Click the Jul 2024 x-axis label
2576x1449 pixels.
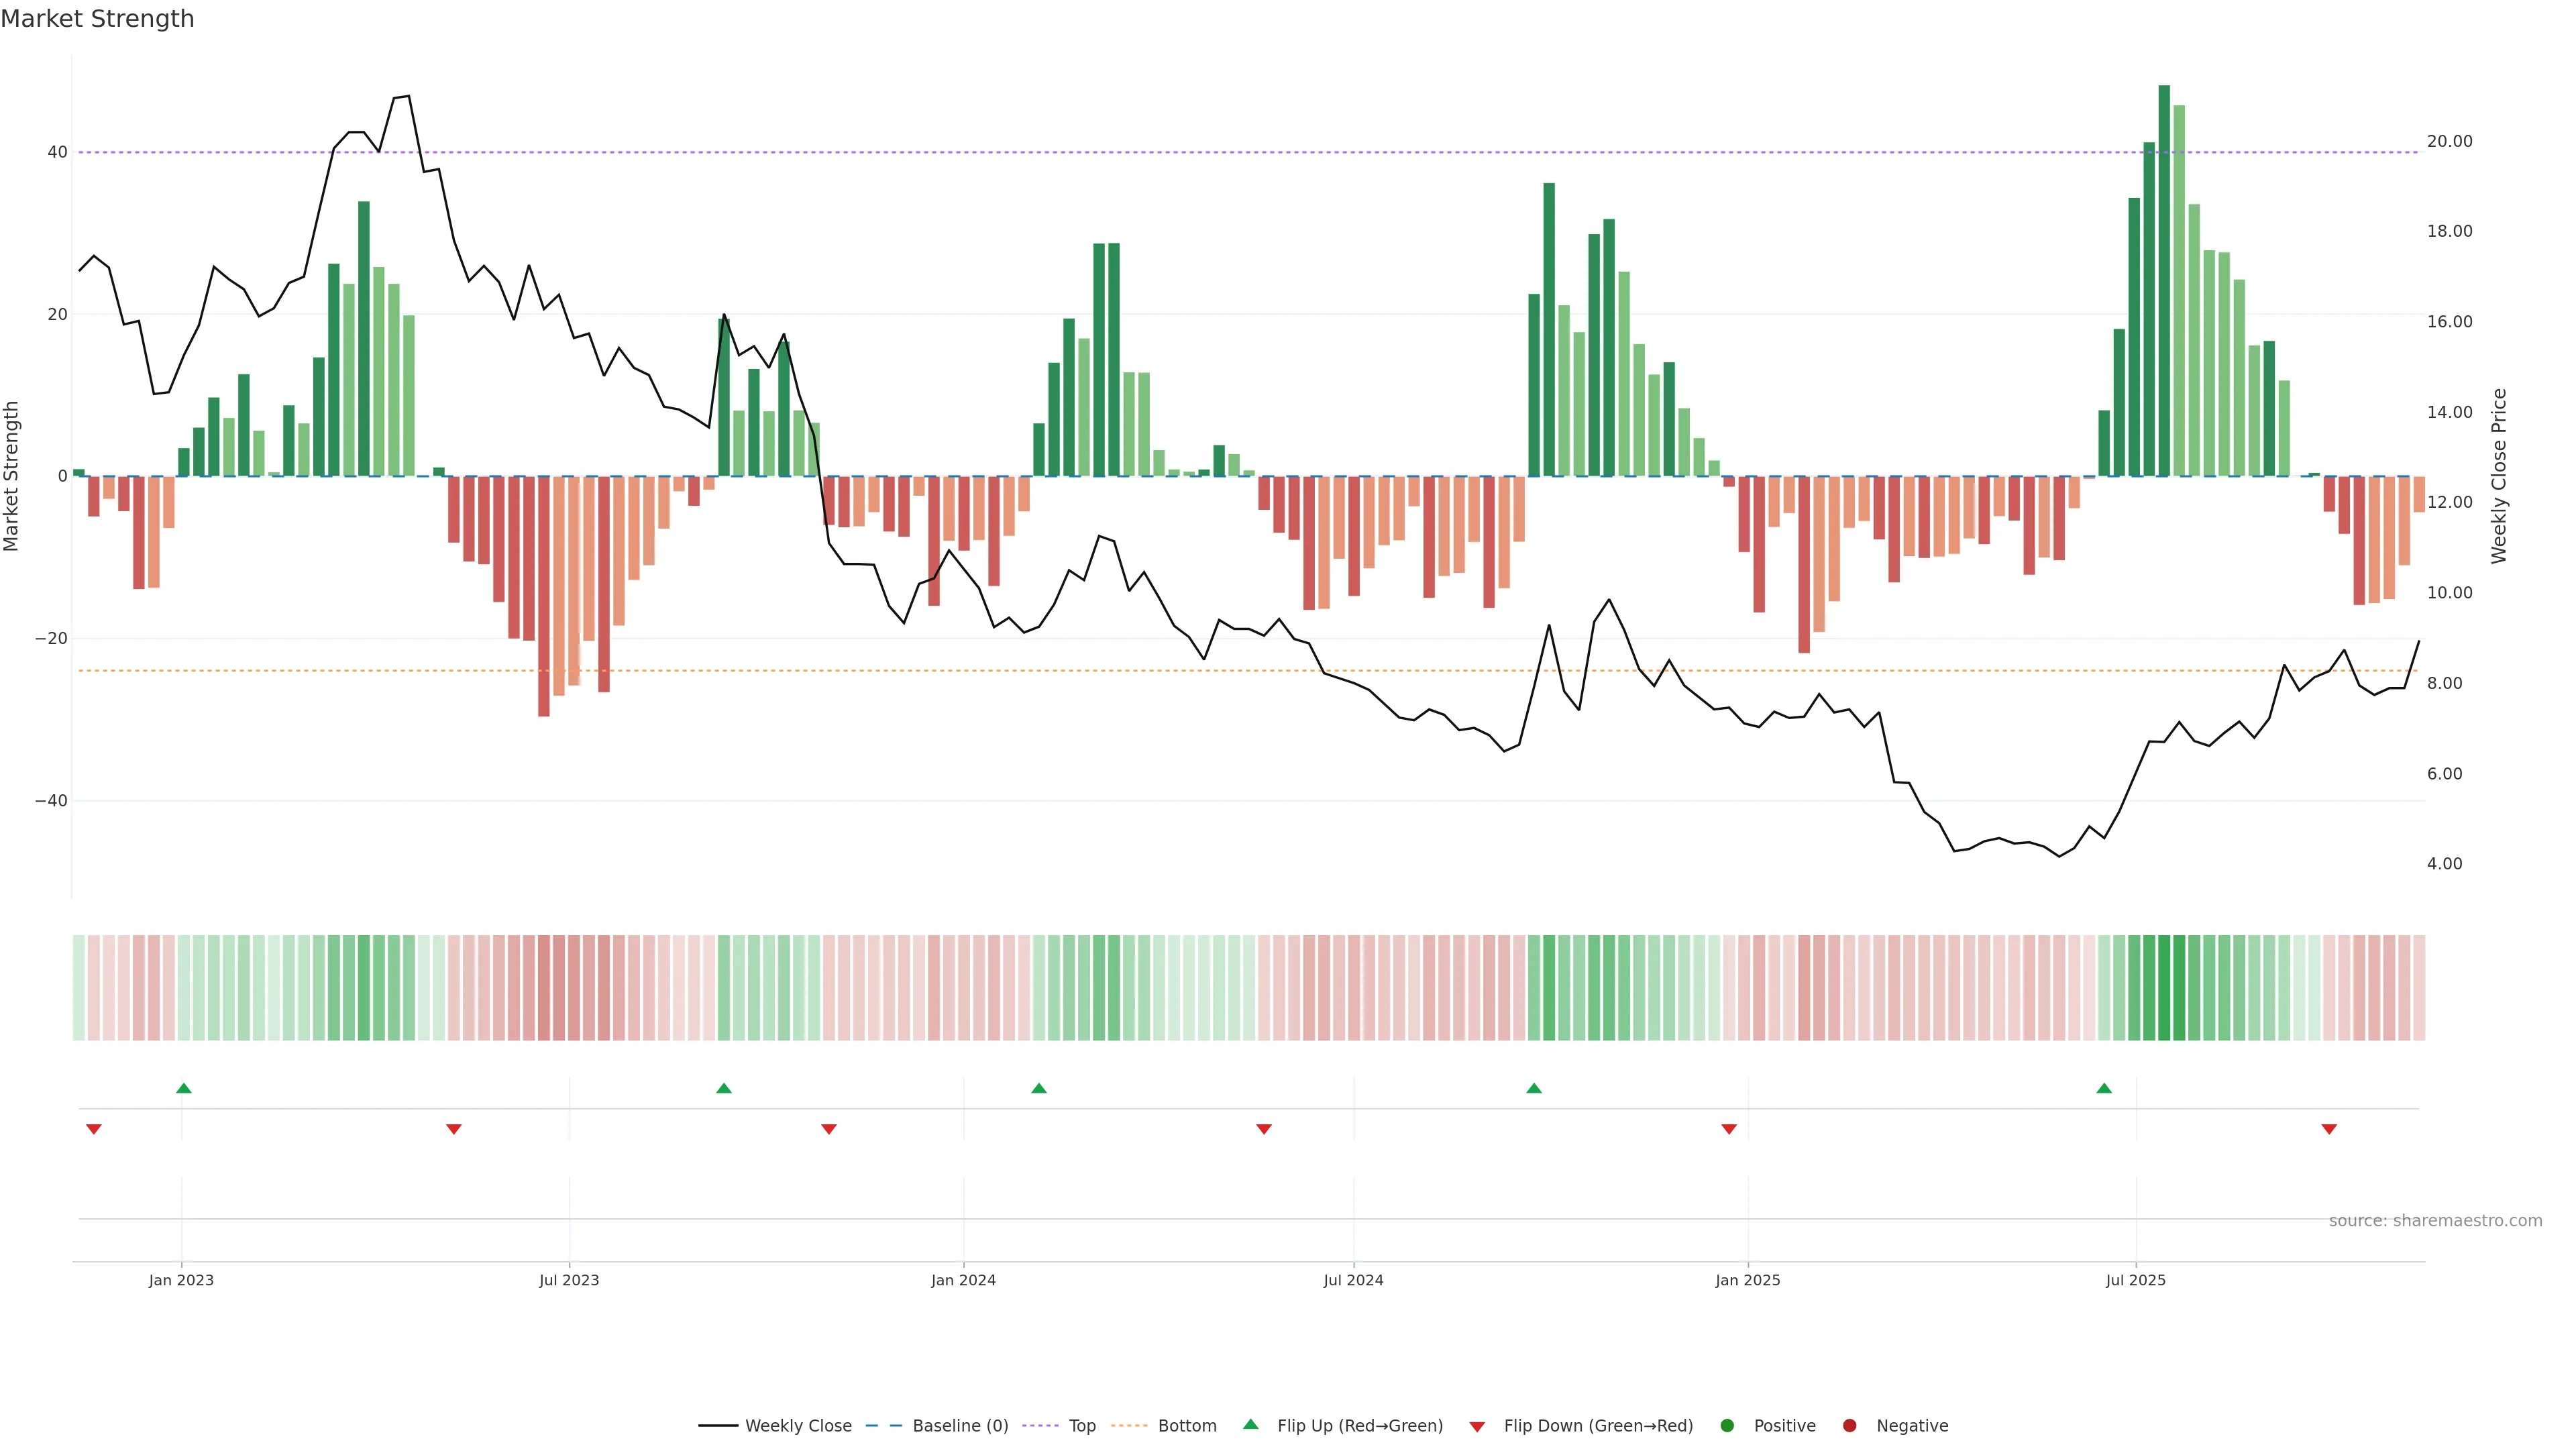tap(1353, 1280)
